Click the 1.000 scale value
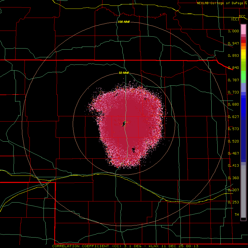248x248 pixels. click(233, 31)
